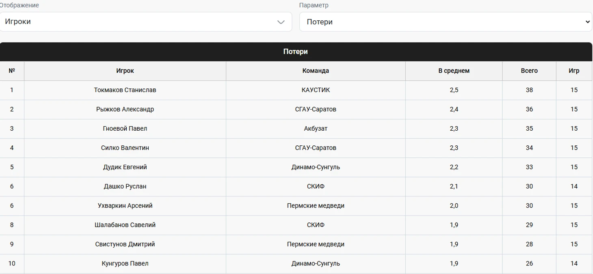Click average value 2,5 for Токмаков
This screenshot has width=593, height=274.
pyautogui.click(x=454, y=90)
